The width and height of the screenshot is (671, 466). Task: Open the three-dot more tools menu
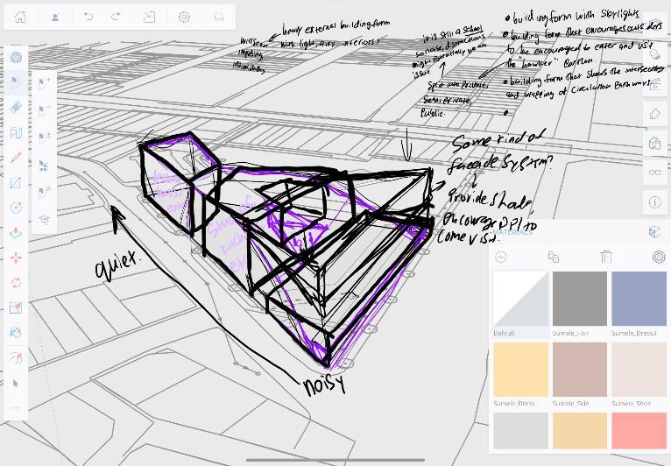point(16,408)
